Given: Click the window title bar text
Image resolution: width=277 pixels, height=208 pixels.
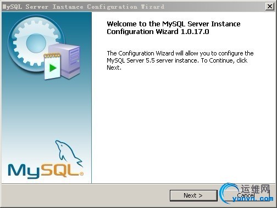Looking at the screenshot, I should click(84, 7).
